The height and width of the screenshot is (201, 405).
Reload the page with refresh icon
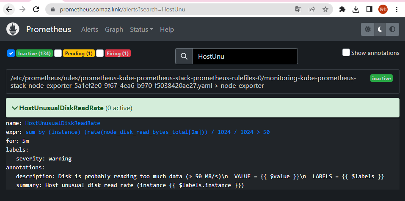[x=36, y=10]
